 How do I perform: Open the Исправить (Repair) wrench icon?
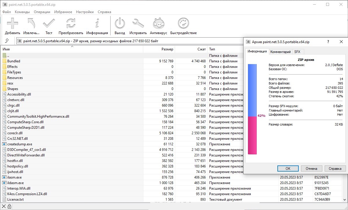point(138,24)
